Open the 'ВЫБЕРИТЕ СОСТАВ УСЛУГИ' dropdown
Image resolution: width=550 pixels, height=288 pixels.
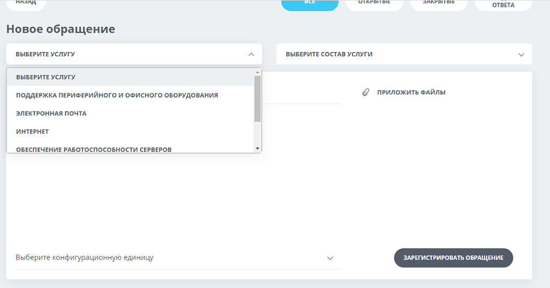coord(404,54)
